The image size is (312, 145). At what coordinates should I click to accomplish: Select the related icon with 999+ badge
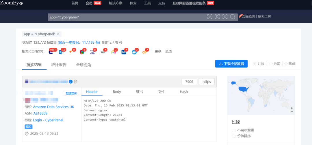51,52
